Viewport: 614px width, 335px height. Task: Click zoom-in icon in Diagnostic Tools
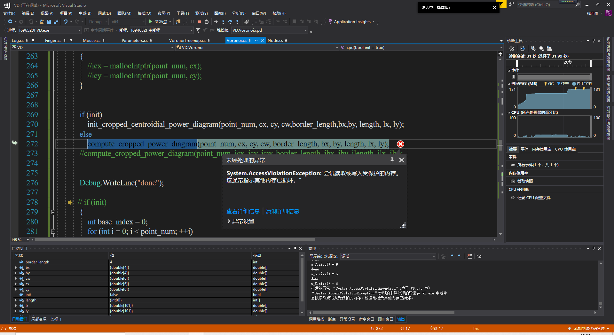pyautogui.click(x=533, y=48)
